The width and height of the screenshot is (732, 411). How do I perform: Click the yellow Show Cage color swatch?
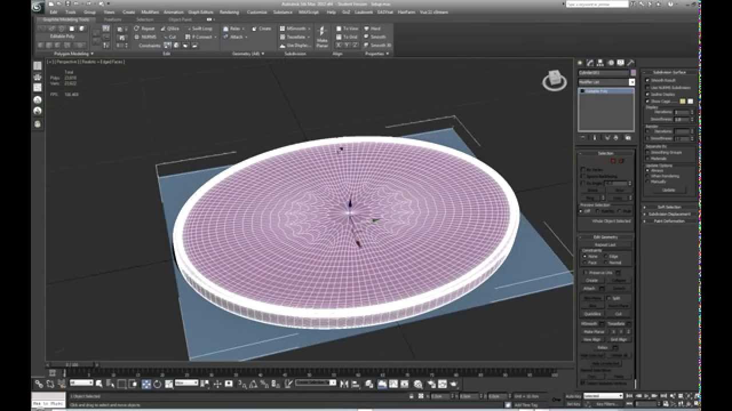click(x=682, y=101)
